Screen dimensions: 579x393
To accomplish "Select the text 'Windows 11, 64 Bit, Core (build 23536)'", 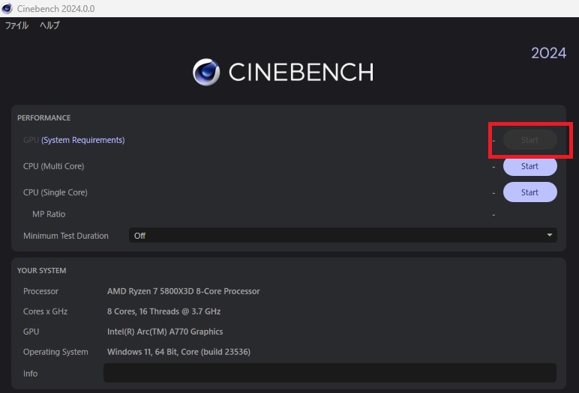I will 178,352.
